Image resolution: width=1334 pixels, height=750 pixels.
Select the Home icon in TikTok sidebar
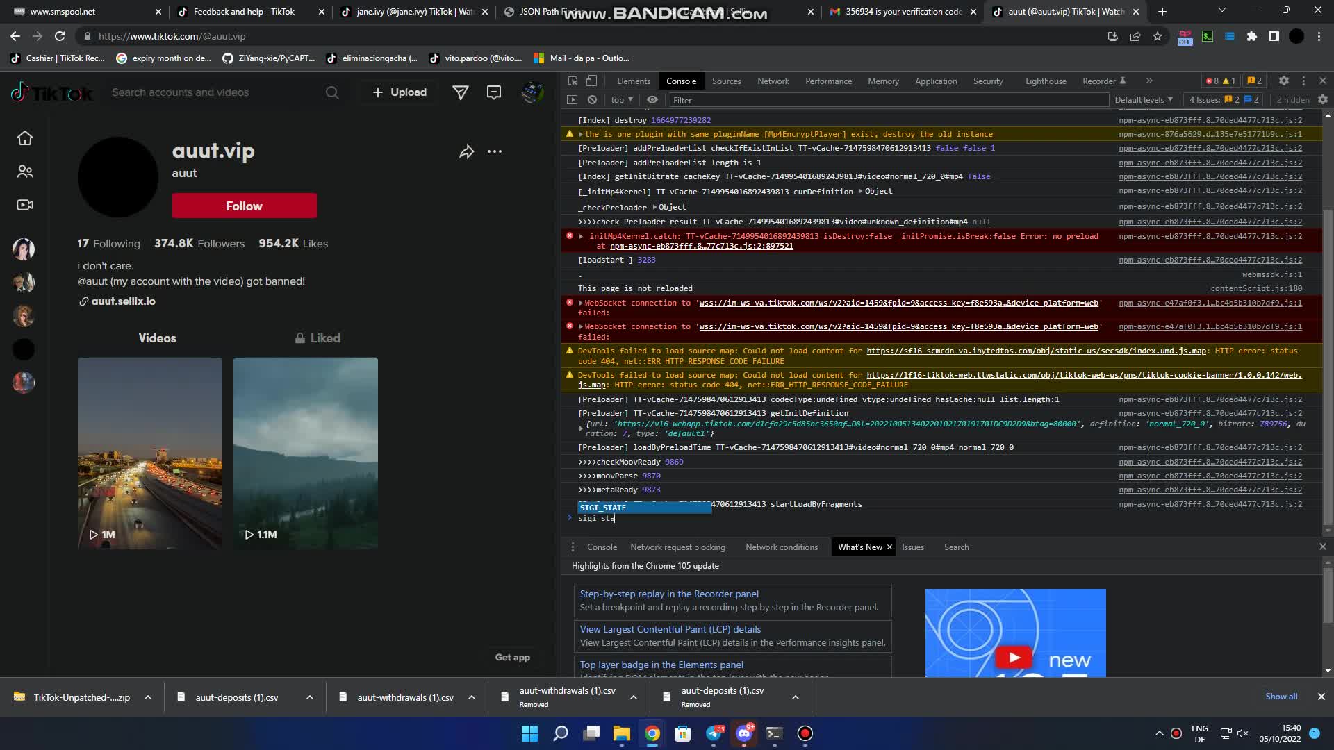tap(25, 138)
